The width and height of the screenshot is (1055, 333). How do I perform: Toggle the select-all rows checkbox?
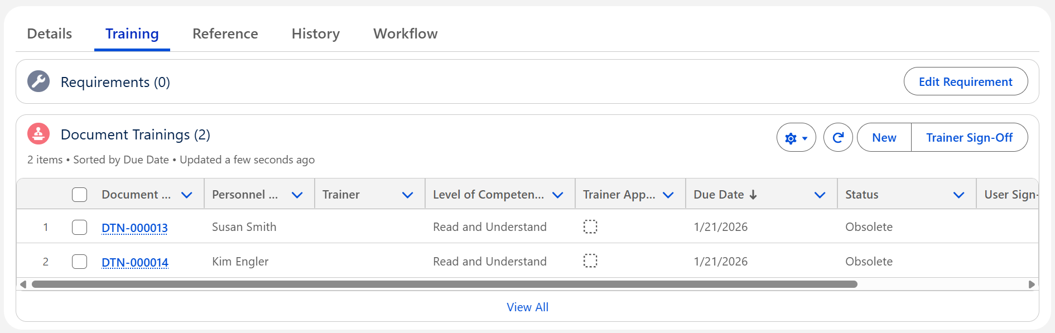pyautogui.click(x=80, y=195)
